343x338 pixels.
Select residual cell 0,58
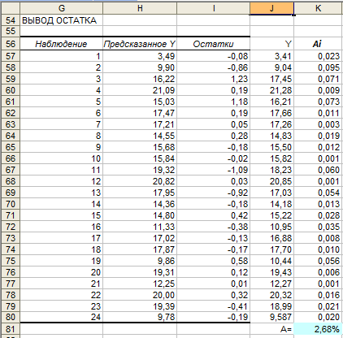click(214, 261)
